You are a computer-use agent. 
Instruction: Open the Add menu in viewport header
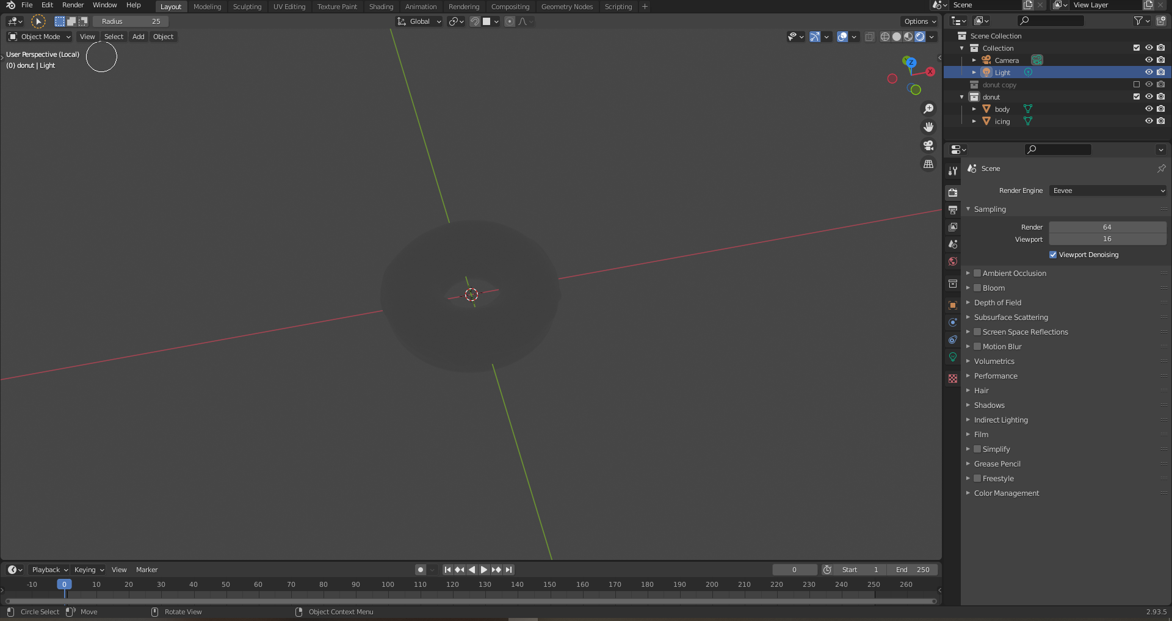pos(139,37)
